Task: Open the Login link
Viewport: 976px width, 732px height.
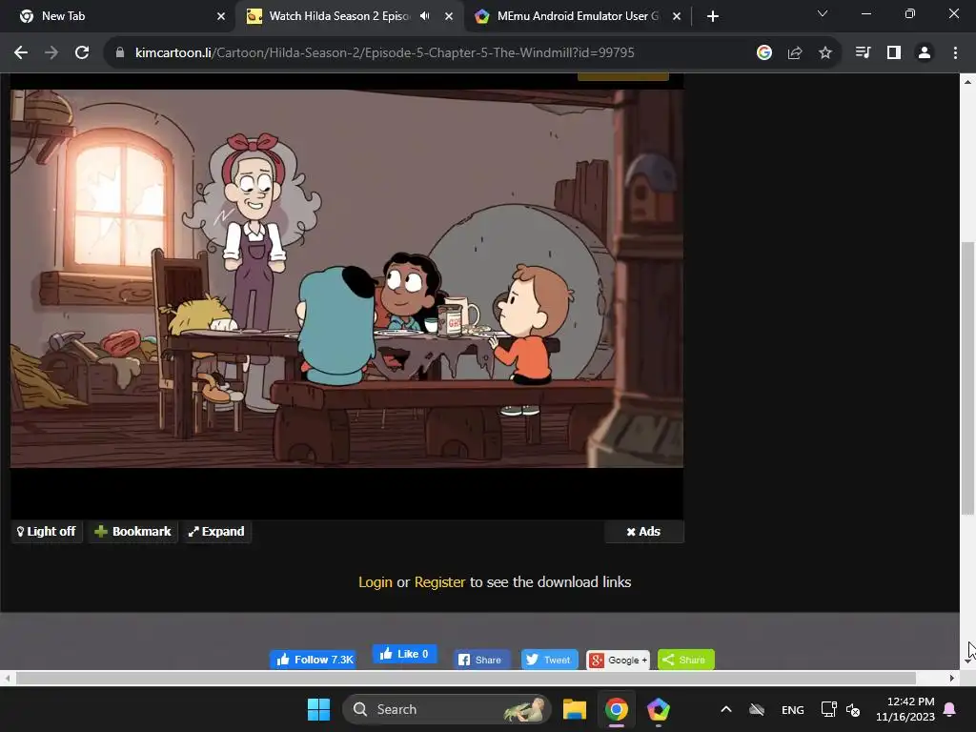Action: point(376,582)
